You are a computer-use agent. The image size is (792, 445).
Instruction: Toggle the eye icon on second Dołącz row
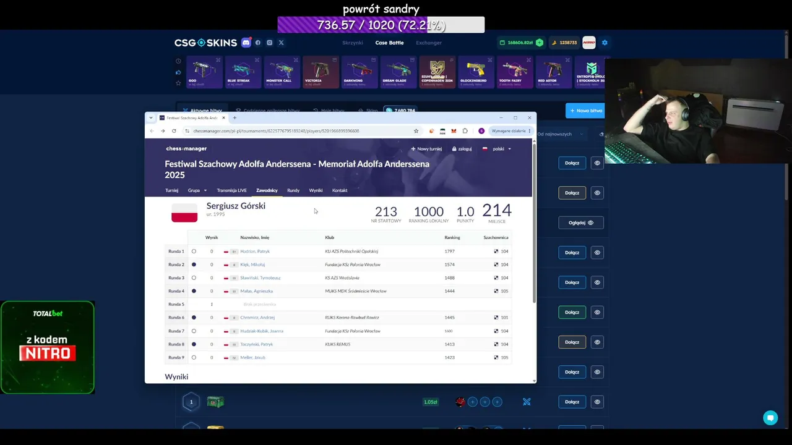597,193
